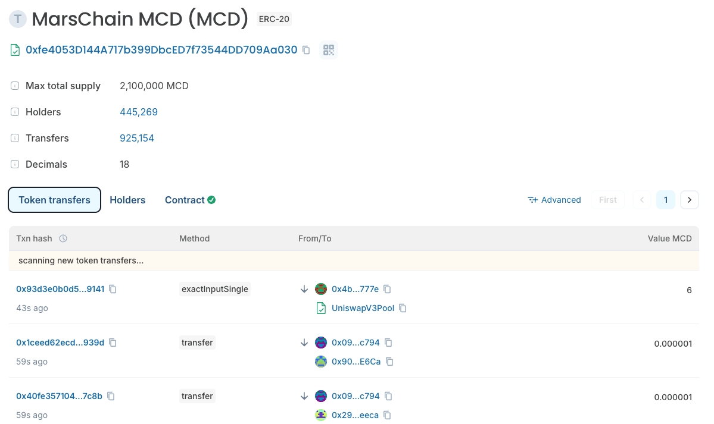Copy the UniswapV3Pool address

coord(403,308)
